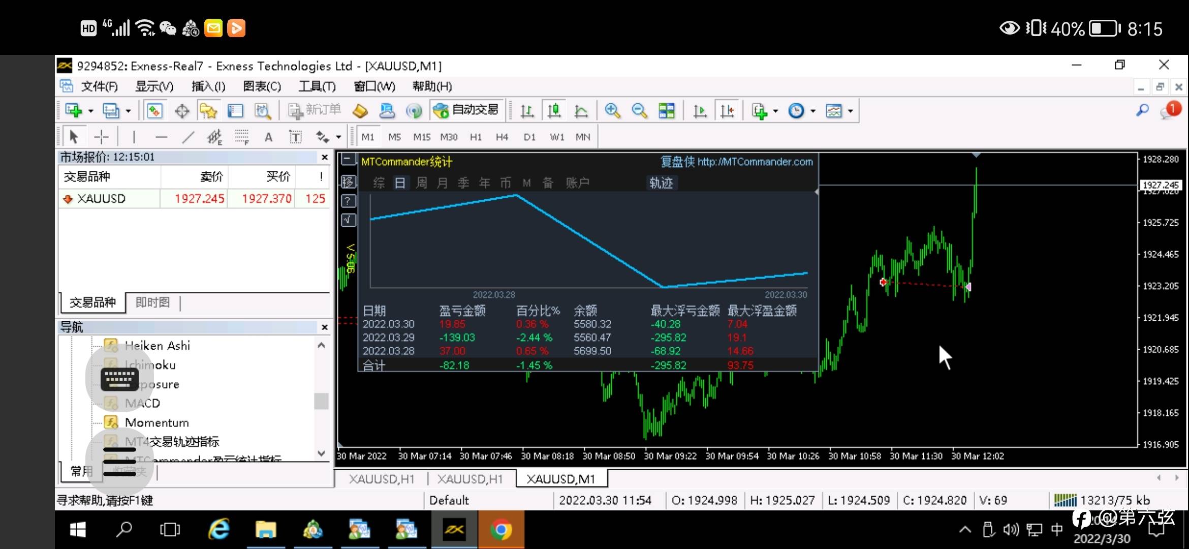
Task: Click the Zoom In chart icon
Action: click(x=612, y=110)
